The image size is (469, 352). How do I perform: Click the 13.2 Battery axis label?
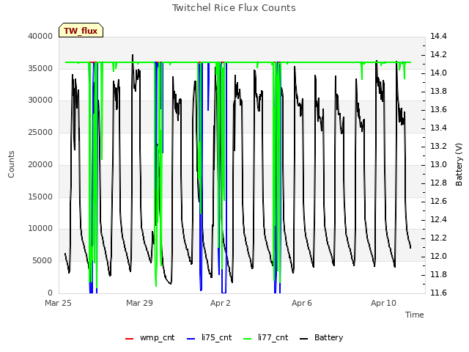(438, 147)
